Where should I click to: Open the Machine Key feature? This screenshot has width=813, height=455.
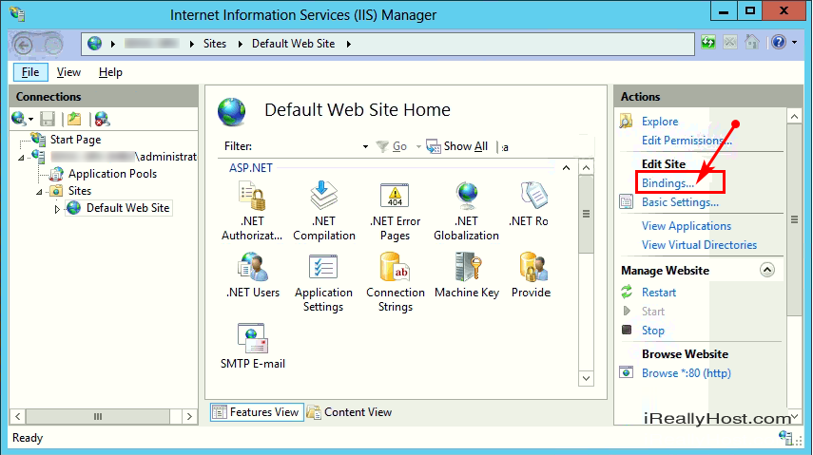(x=467, y=275)
